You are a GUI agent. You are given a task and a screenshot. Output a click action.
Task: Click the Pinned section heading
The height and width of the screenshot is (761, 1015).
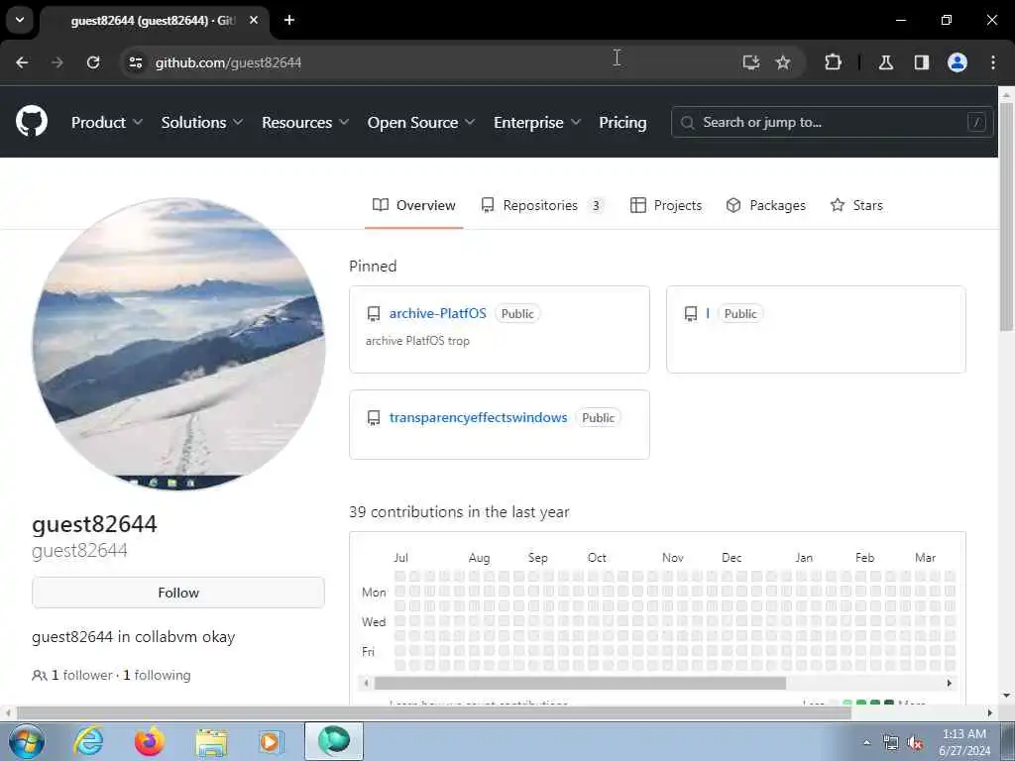click(x=373, y=266)
